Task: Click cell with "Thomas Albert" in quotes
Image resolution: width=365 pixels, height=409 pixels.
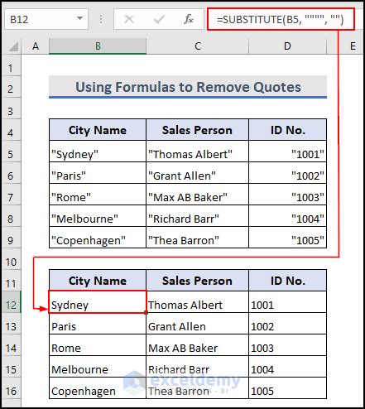Action: pos(198,152)
